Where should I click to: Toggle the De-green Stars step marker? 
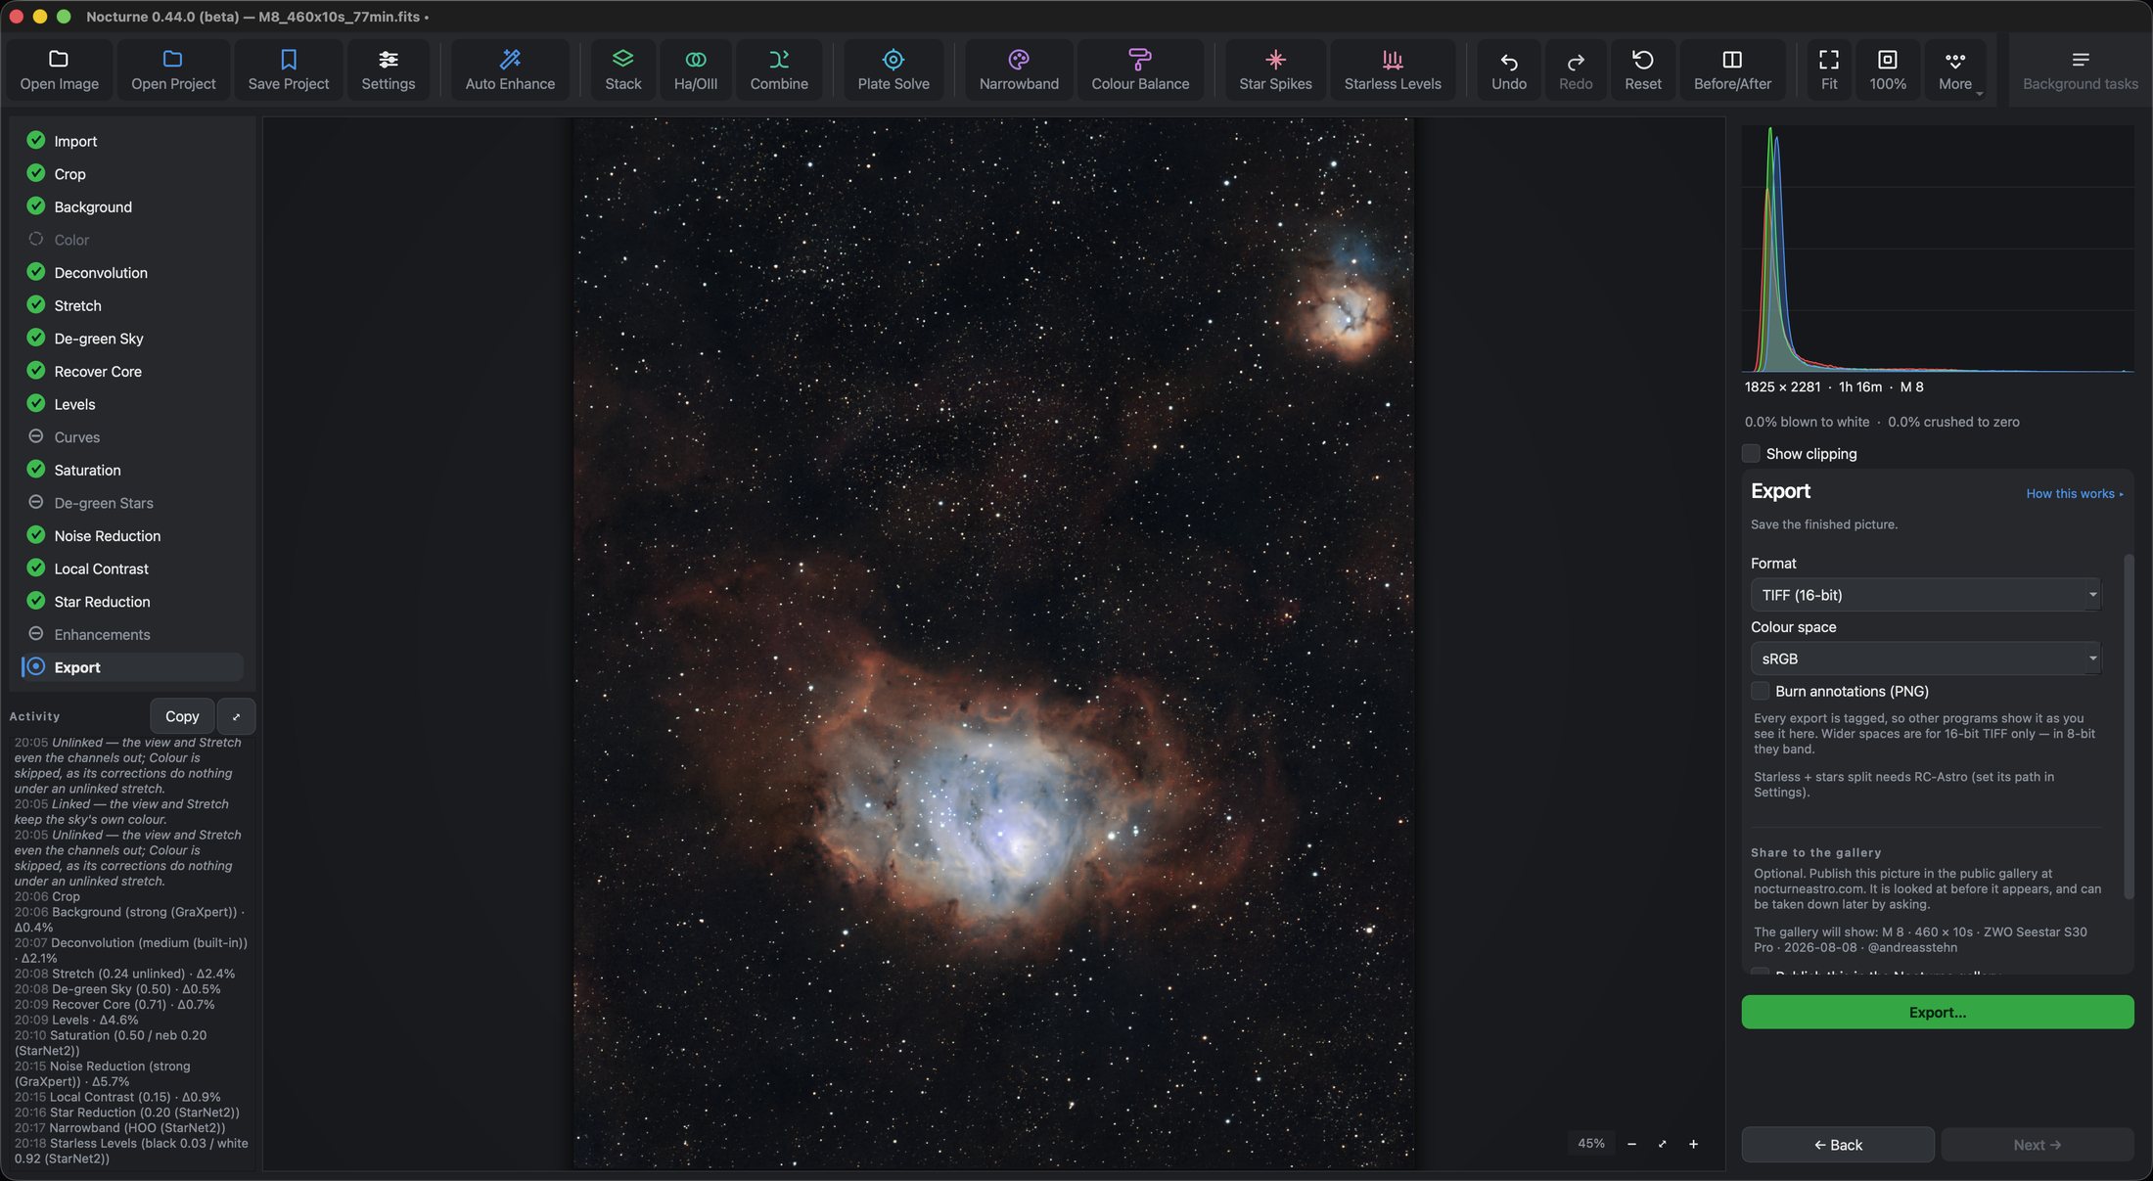(36, 502)
